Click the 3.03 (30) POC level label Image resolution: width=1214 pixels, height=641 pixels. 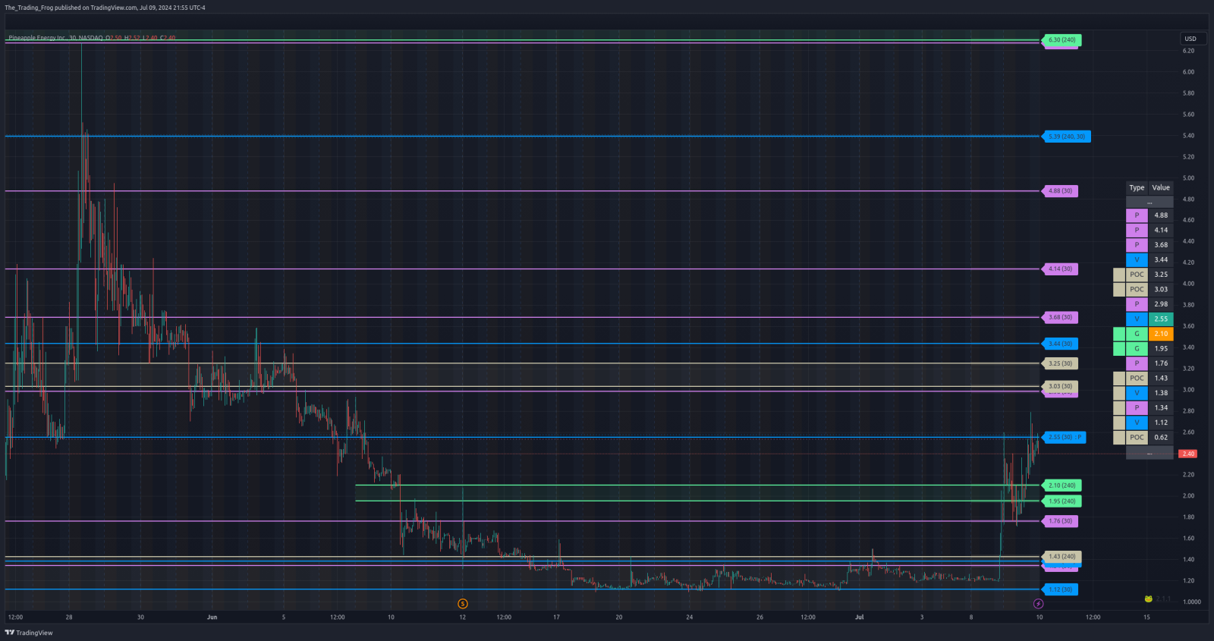(x=1061, y=386)
